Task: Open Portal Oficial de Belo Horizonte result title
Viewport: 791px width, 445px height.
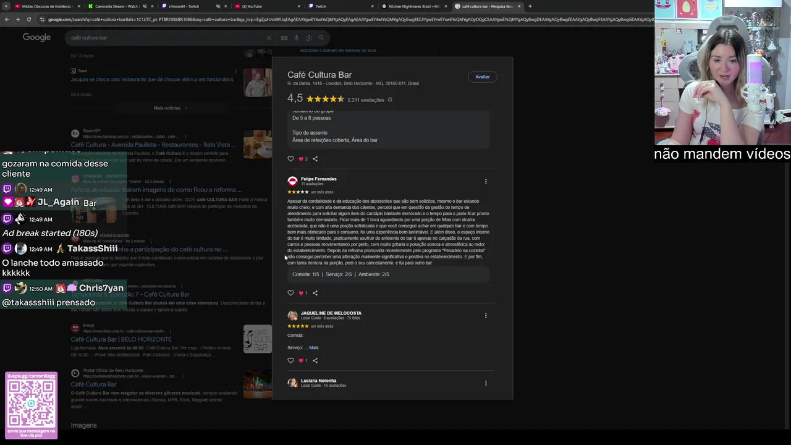Action: [93, 384]
